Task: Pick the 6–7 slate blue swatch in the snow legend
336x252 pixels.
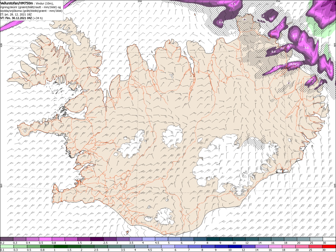Action: click(x=187, y=239)
